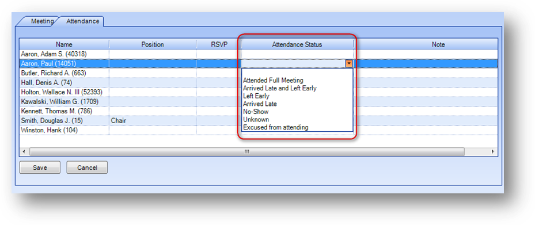The image size is (535, 225).
Task: Click the Cancel button
Action: (x=87, y=167)
